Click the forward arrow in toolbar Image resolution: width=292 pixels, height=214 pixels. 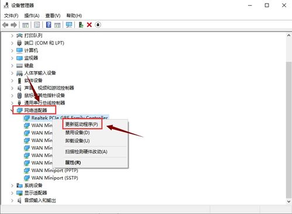tap(13, 25)
